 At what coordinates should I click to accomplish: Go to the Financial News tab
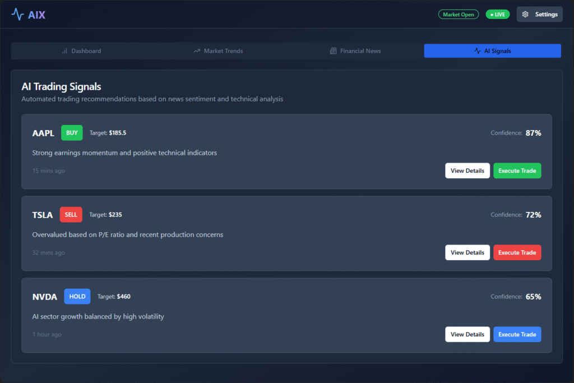pyautogui.click(x=355, y=51)
